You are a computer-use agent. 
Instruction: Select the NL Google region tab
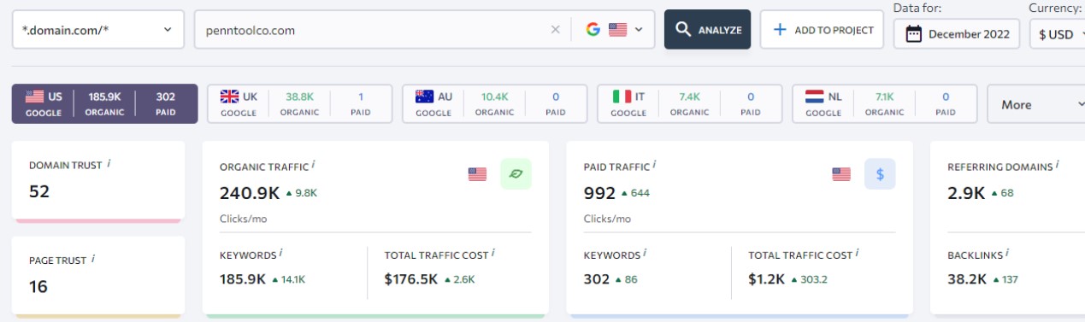[884, 103]
